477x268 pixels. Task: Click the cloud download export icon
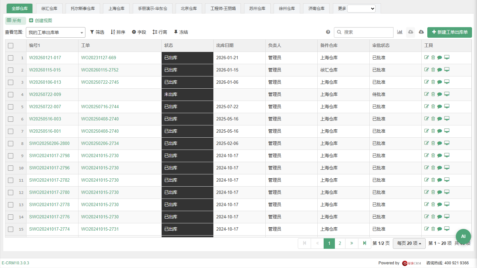pyautogui.click(x=421, y=32)
